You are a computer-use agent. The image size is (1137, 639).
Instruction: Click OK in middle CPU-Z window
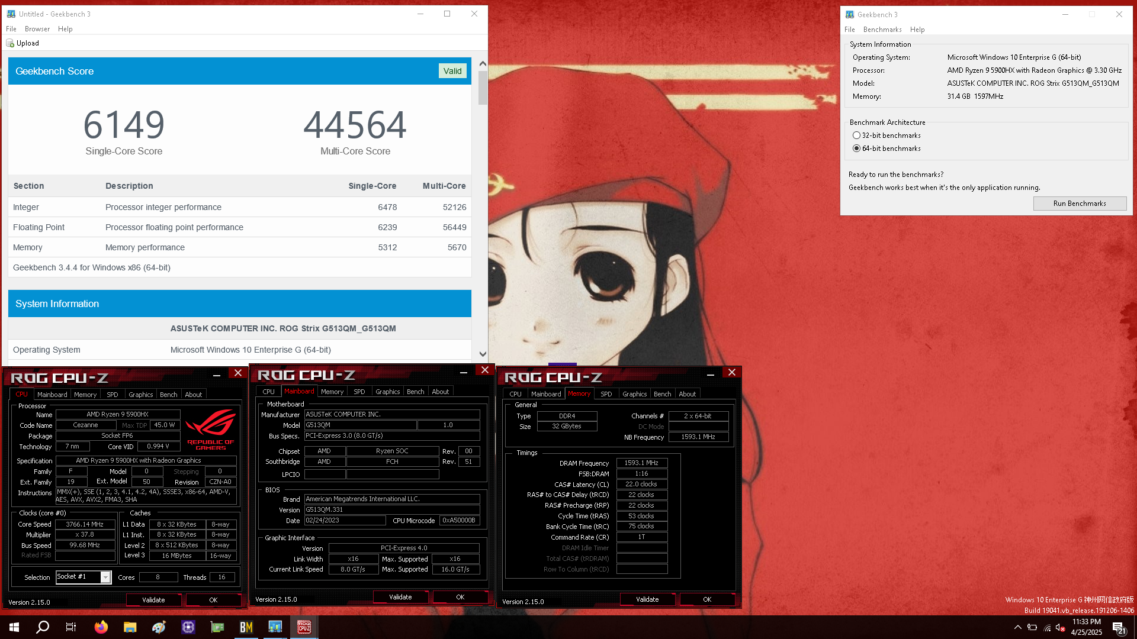click(460, 597)
